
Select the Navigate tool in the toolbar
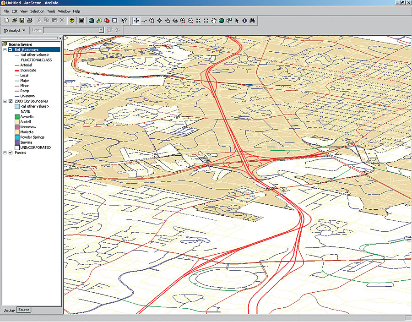coord(136,21)
